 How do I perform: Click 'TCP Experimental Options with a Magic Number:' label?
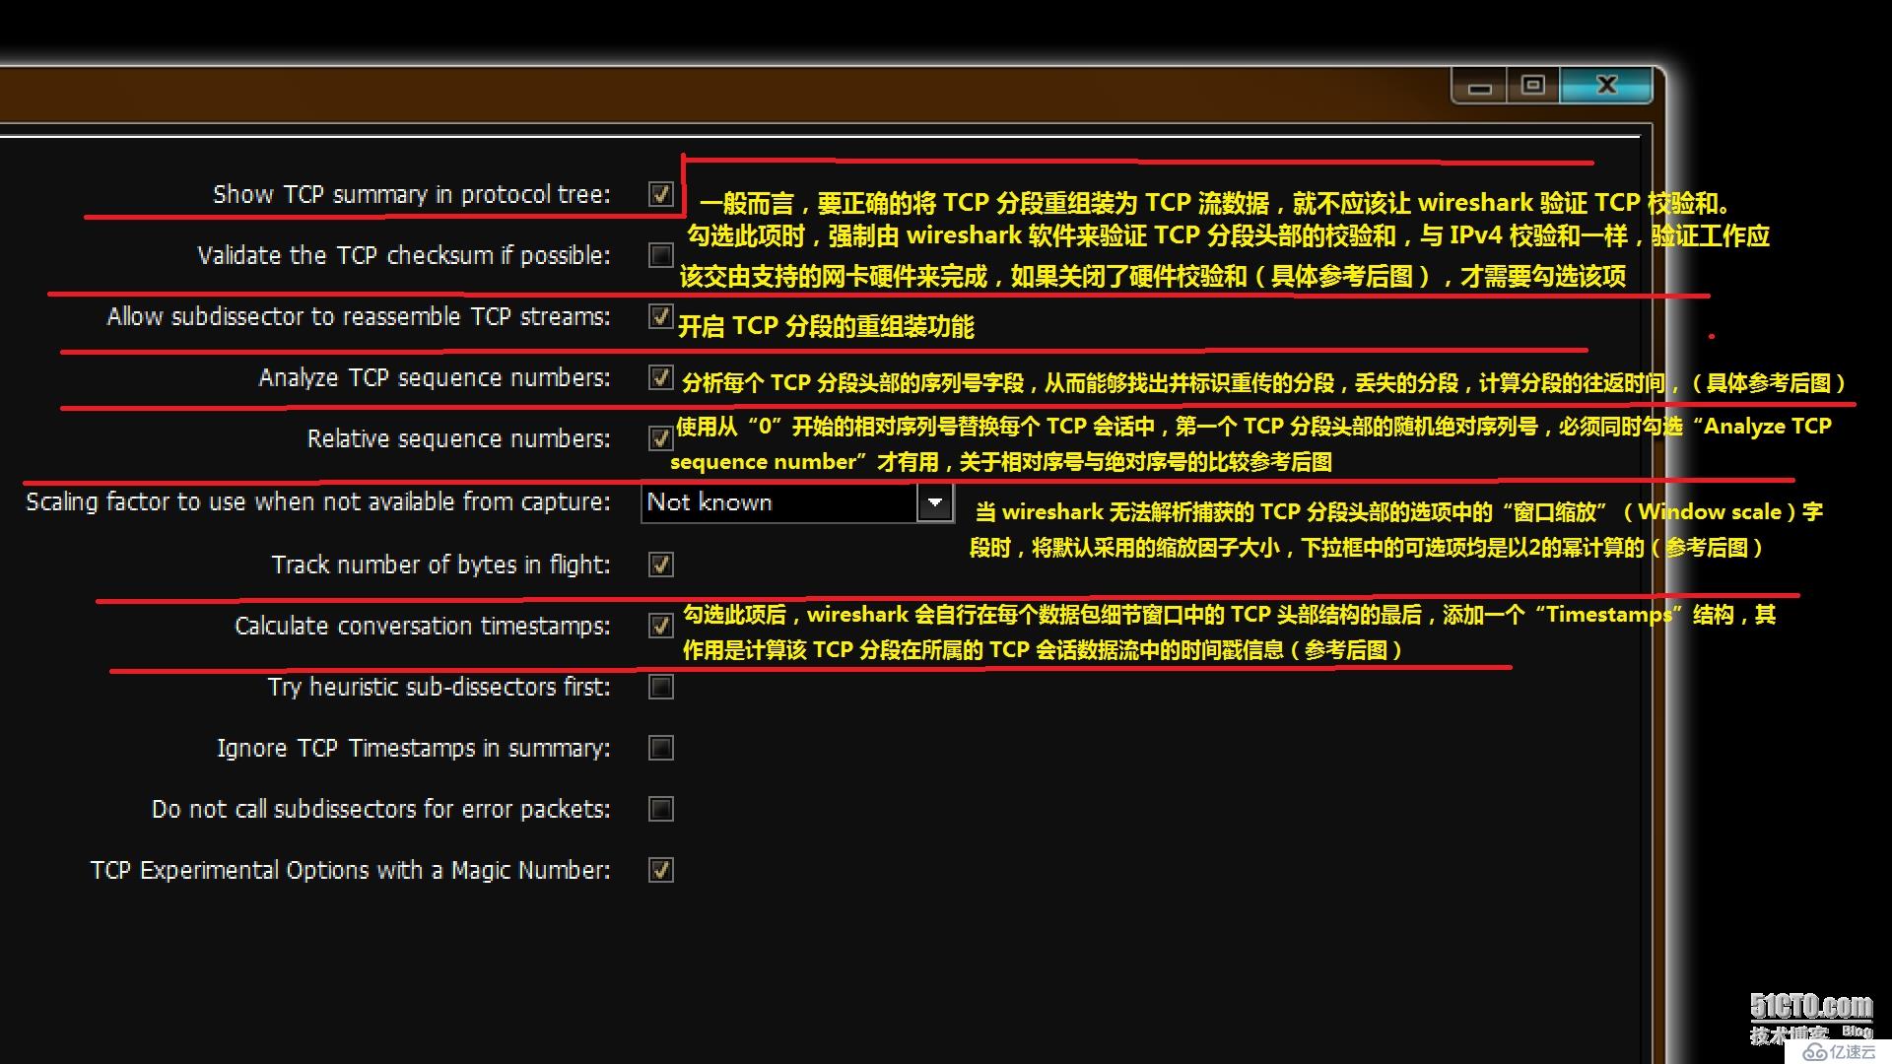click(x=351, y=870)
